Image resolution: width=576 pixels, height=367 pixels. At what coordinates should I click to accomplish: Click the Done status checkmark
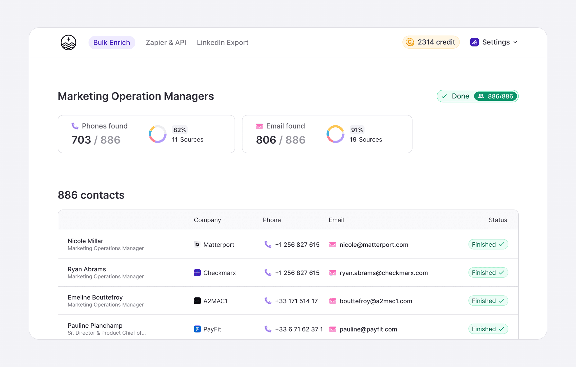(444, 96)
